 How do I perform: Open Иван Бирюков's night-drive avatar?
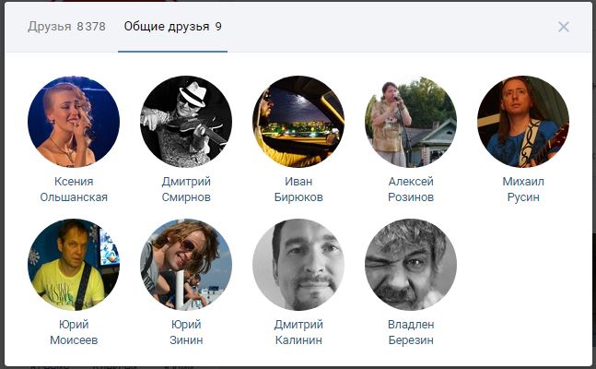click(x=298, y=122)
